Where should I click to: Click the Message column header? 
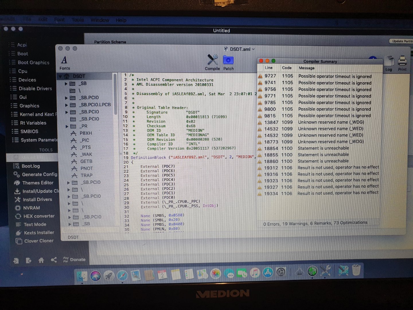tap(306, 68)
